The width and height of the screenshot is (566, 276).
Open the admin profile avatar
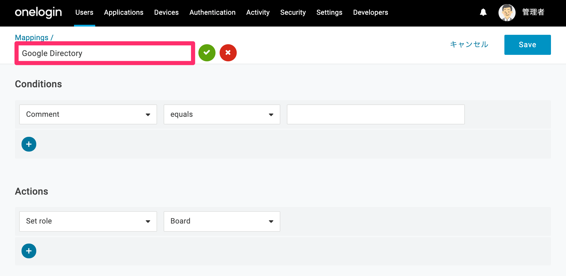(507, 13)
